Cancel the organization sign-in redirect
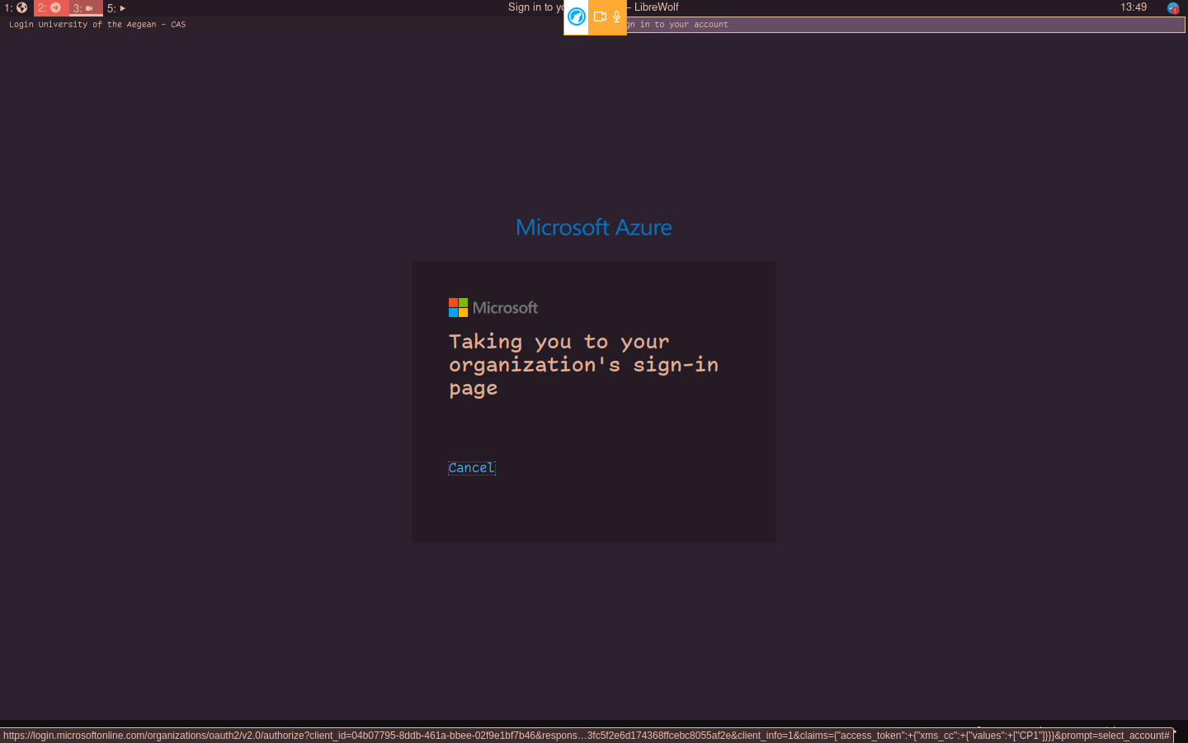This screenshot has height=743, width=1188. 471,467
